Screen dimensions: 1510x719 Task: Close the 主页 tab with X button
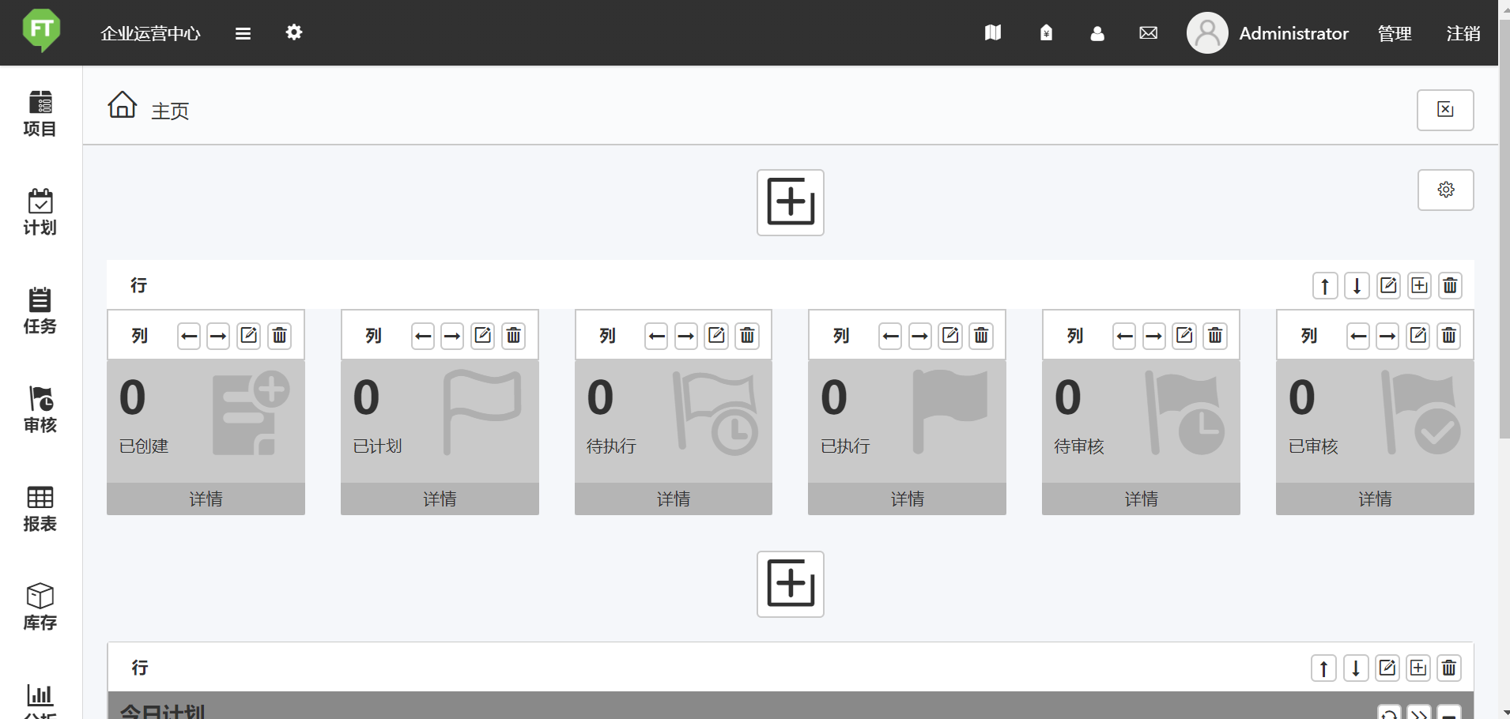(1445, 110)
